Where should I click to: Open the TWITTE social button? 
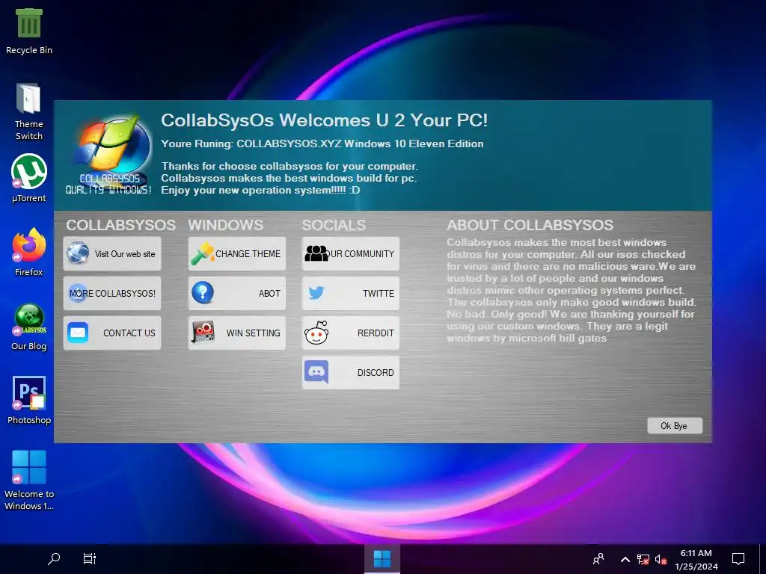point(351,293)
